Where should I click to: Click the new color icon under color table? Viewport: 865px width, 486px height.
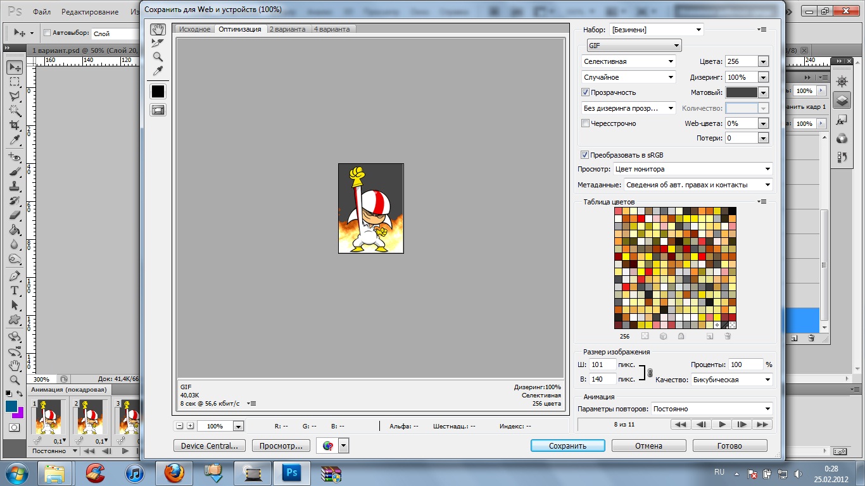coord(710,337)
